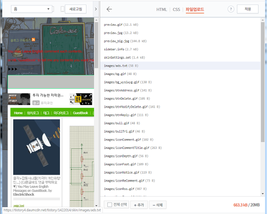Select file images/ads.txt

tap(180, 66)
